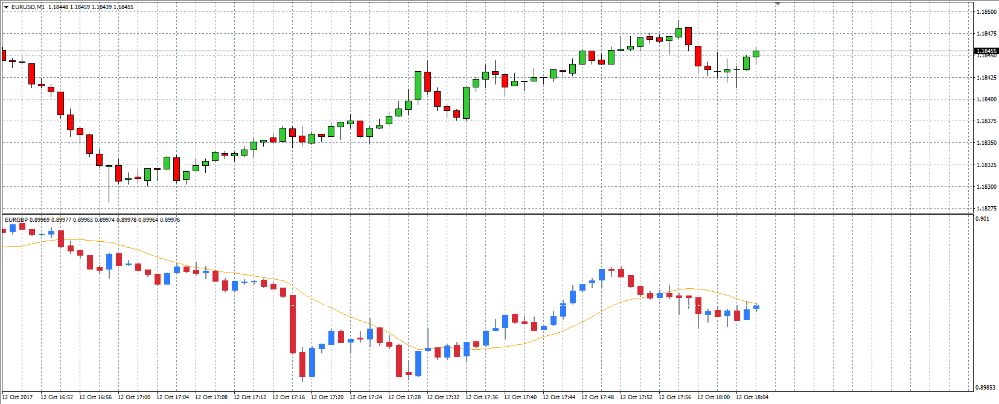Click the 1.18500 price scale label
Viewport: 999px width, 404px height.
point(986,12)
